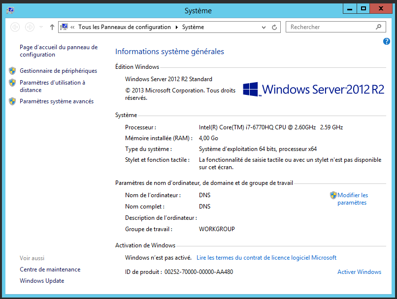
Task: Click the Back navigation arrow
Action: click(x=15, y=27)
